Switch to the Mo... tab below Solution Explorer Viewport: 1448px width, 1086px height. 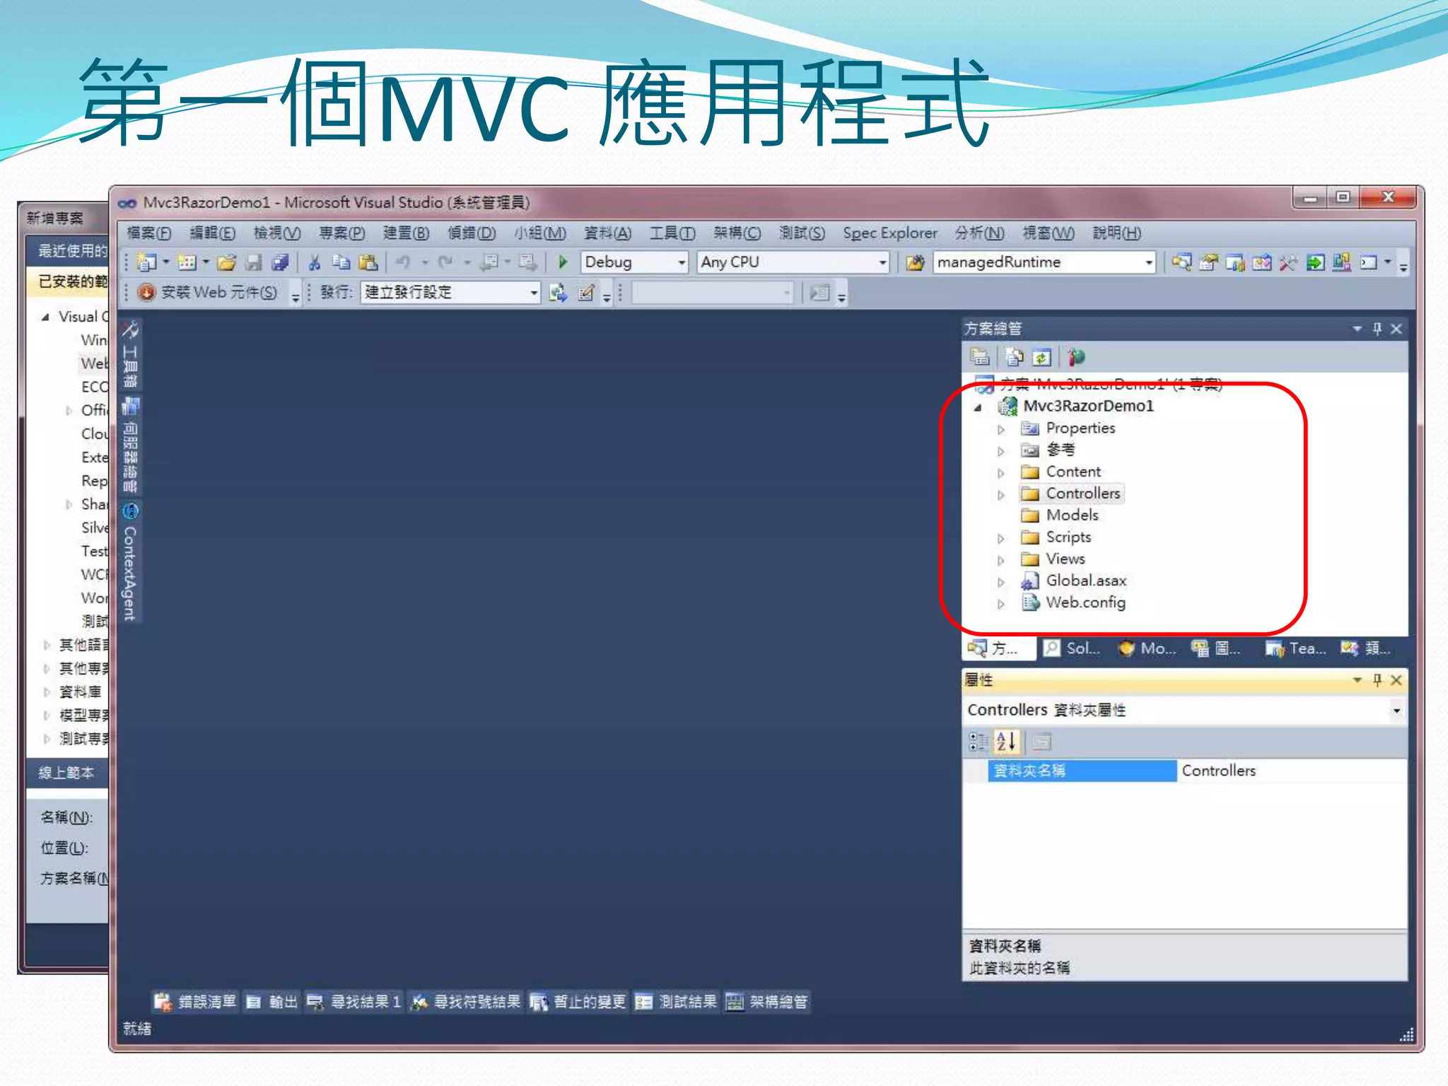1147,648
